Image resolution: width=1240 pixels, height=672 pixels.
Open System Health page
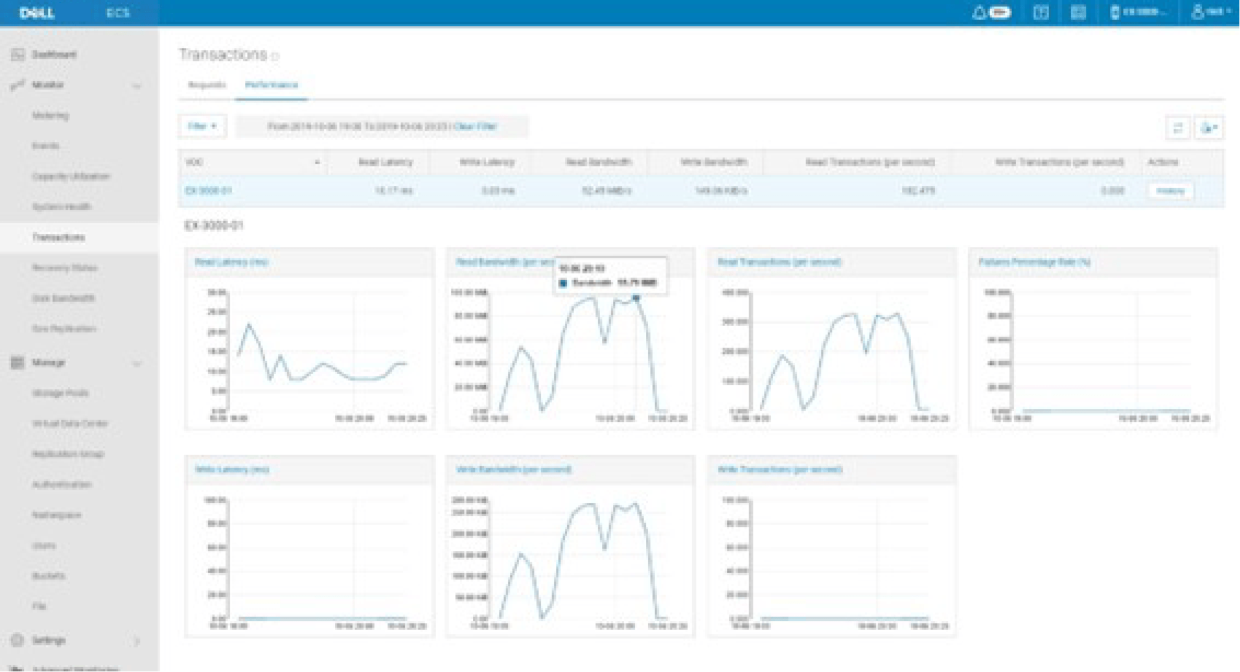61,207
